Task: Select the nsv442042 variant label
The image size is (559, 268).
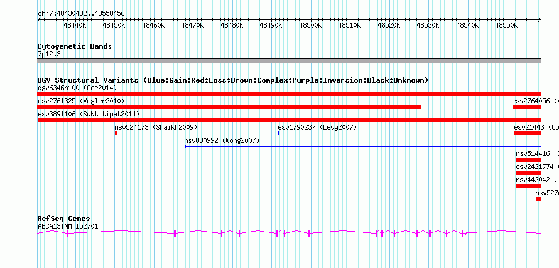Action: (x=533, y=180)
